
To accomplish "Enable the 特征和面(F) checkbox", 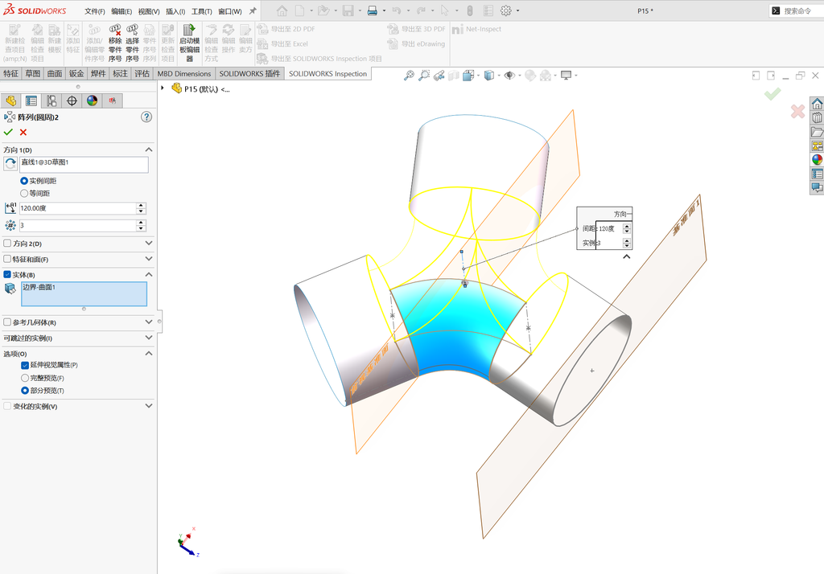I will (x=7, y=259).
